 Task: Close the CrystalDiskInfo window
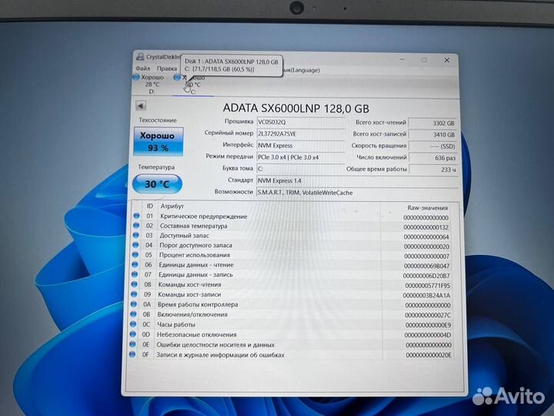(446, 61)
